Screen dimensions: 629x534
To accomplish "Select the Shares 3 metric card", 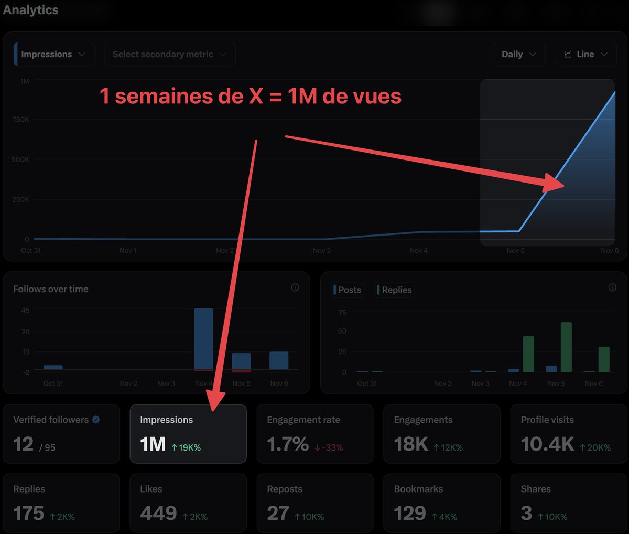I will pyautogui.click(x=569, y=503).
